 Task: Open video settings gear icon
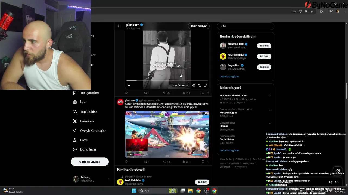(194, 85)
